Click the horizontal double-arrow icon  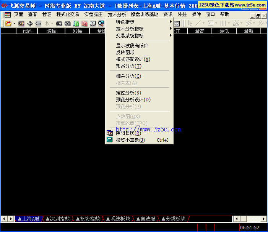[38, 24]
